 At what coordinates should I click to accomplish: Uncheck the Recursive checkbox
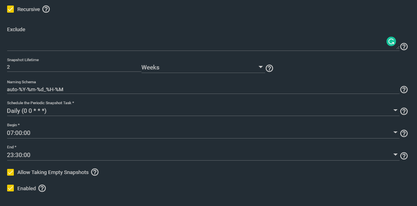pos(10,9)
